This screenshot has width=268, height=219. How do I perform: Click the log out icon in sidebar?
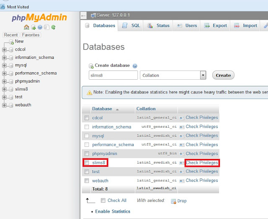pos(33,27)
